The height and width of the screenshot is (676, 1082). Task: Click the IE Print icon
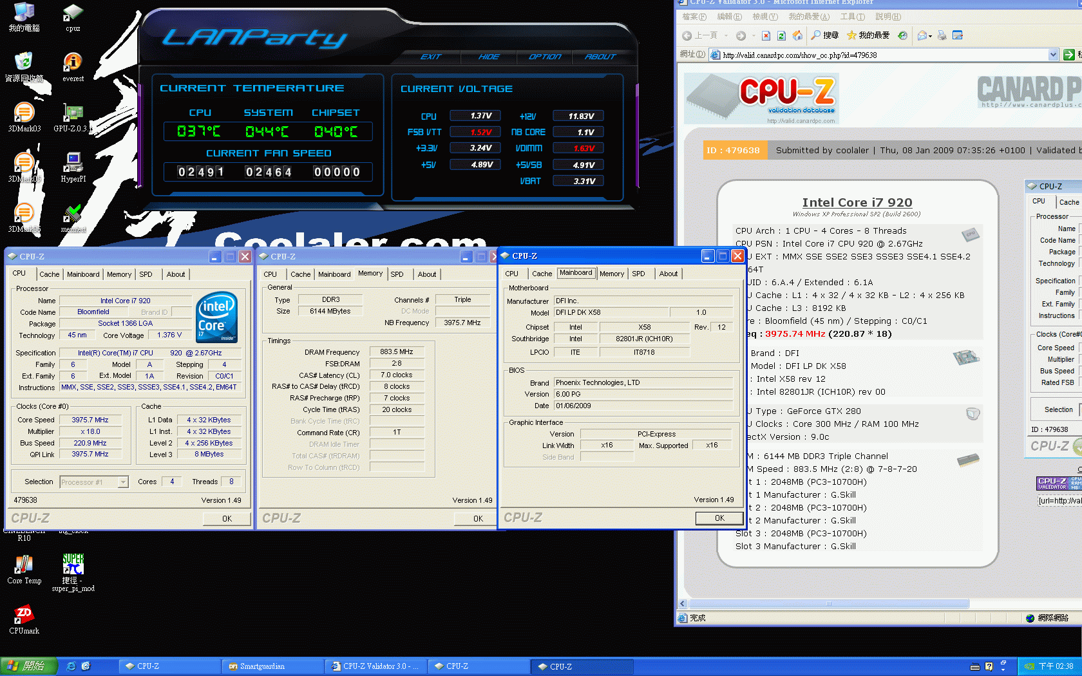click(942, 35)
